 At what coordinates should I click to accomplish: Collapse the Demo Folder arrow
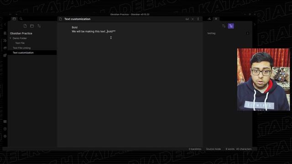pyautogui.click(x=10, y=38)
